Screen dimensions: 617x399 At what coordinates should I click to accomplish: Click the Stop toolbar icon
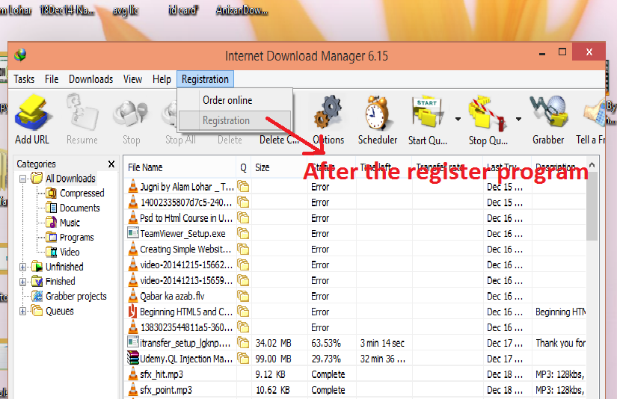(131, 114)
